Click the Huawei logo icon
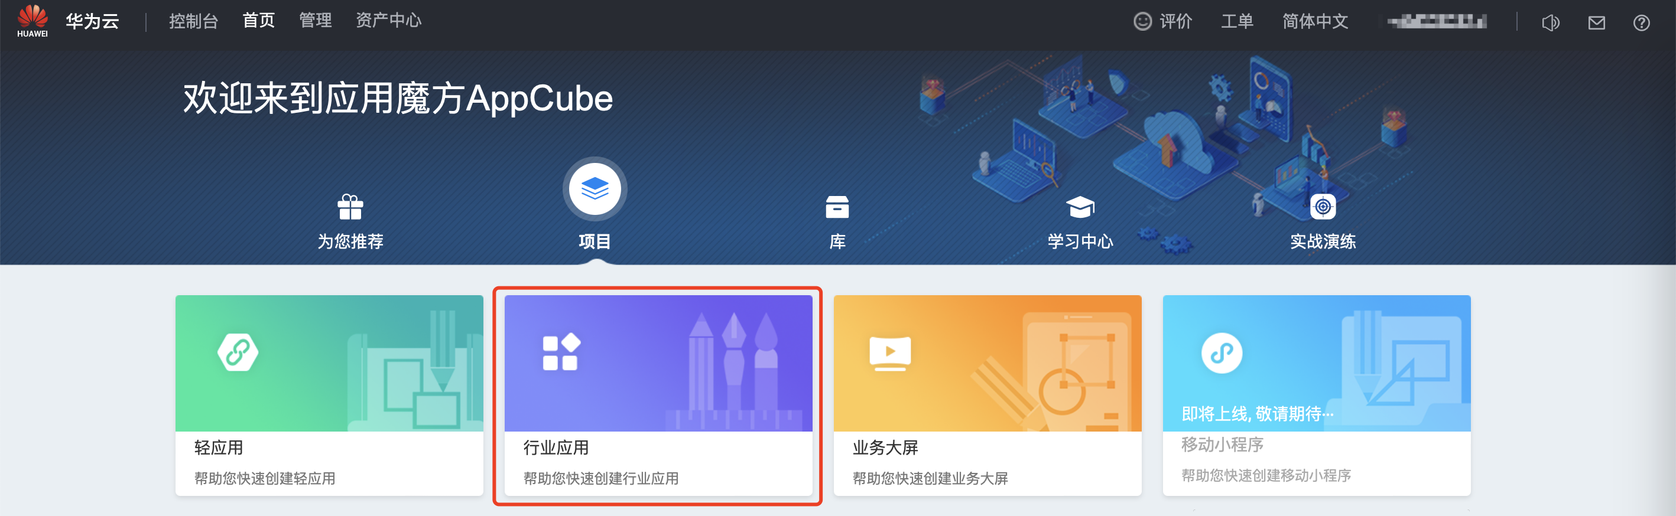The height and width of the screenshot is (516, 1676). click(x=33, y=21)
